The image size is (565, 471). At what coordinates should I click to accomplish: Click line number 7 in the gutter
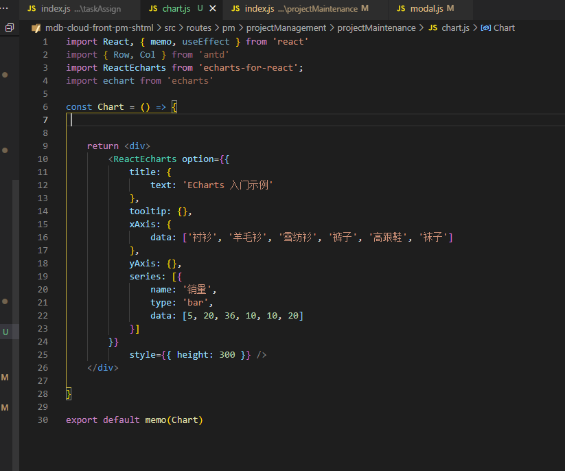[45, 120]
